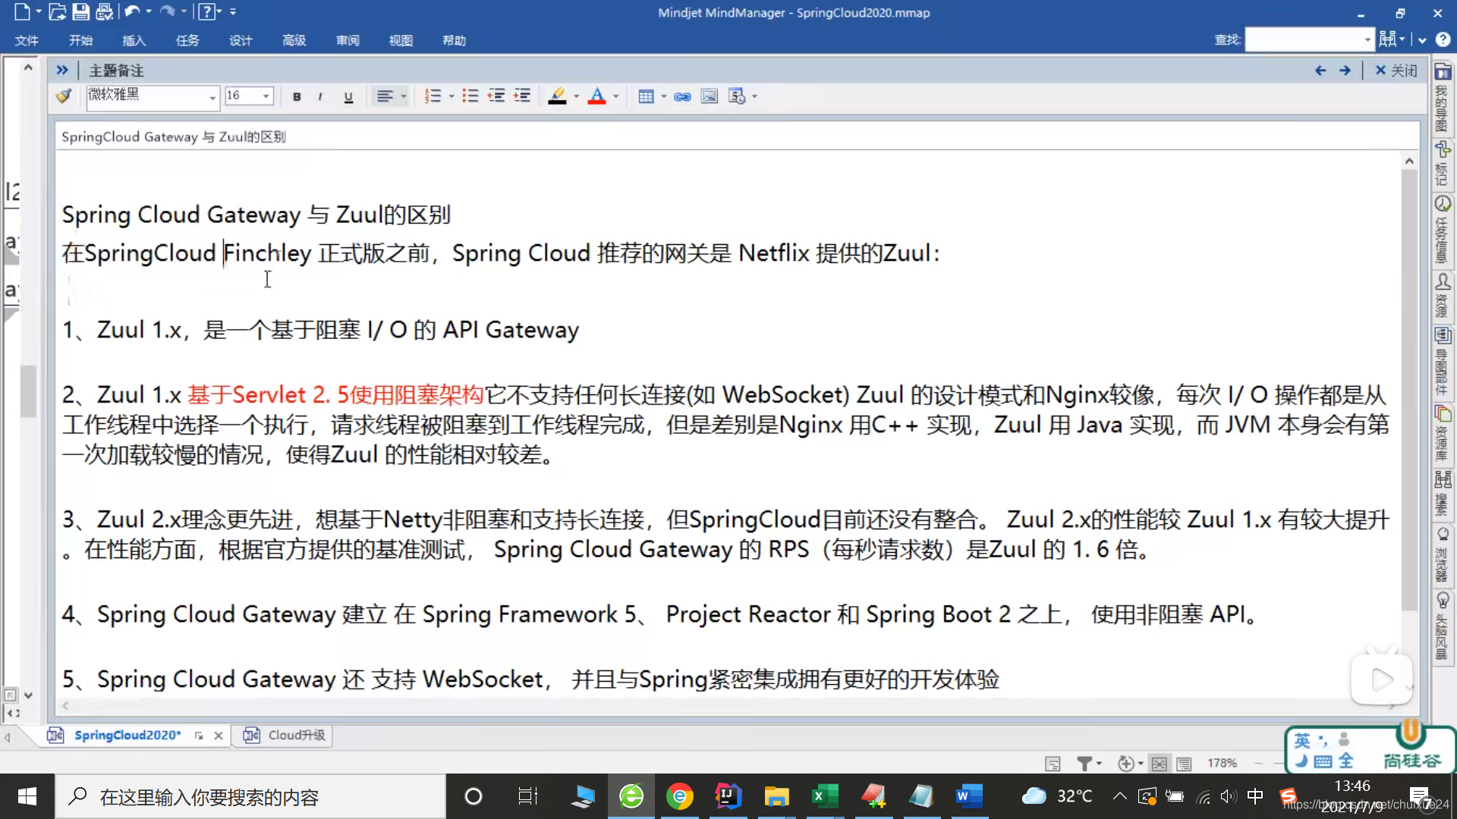Decrease the paragraph indent
The image size is (1457, 819).
tap(496, 96)
